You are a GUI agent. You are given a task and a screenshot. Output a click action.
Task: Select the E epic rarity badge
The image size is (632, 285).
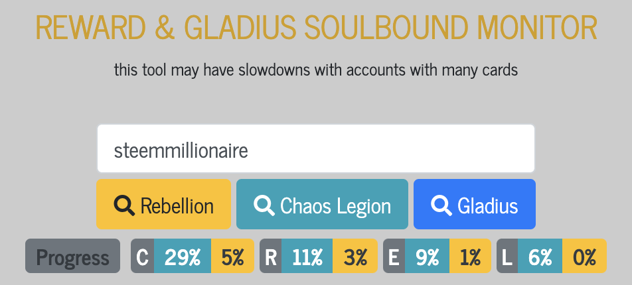click(x=394, y=256)
